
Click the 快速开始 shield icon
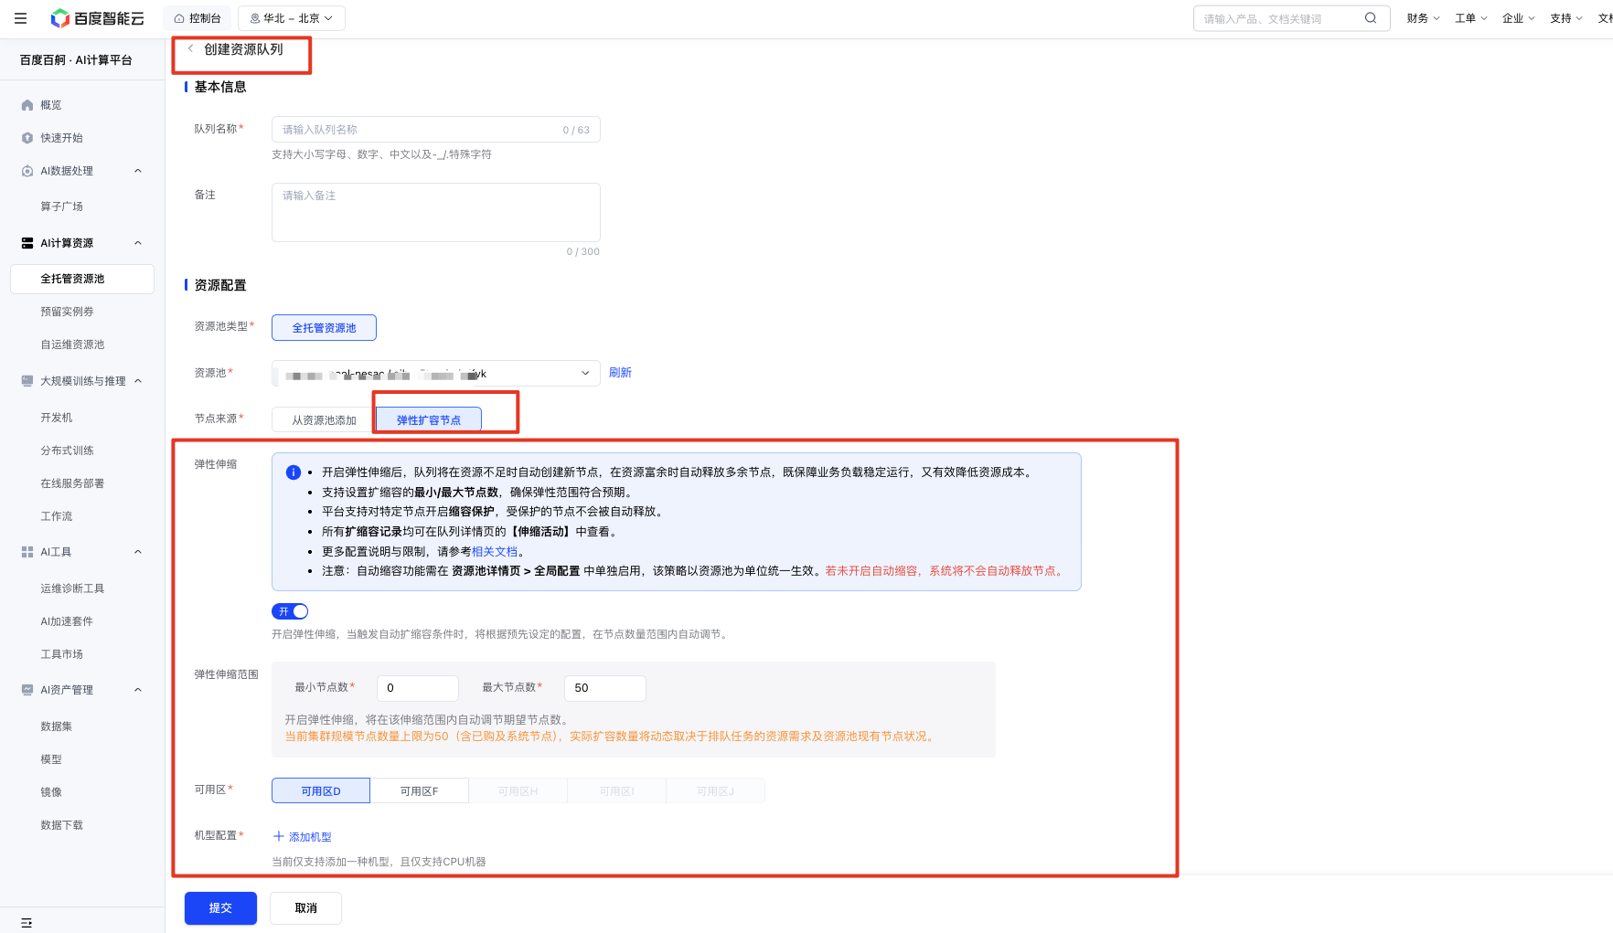tap(27, 138)
